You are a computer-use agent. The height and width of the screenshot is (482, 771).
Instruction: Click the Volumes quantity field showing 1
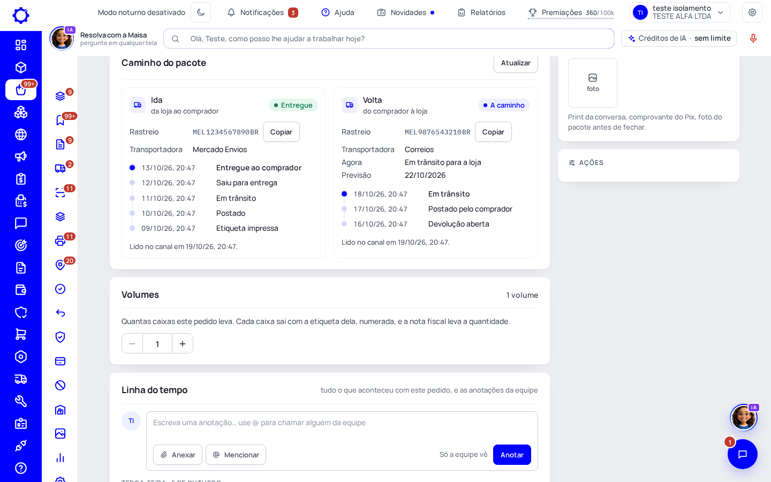point(157,344)
